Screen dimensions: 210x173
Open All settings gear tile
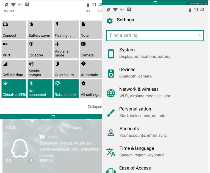[x=90, y=88]
